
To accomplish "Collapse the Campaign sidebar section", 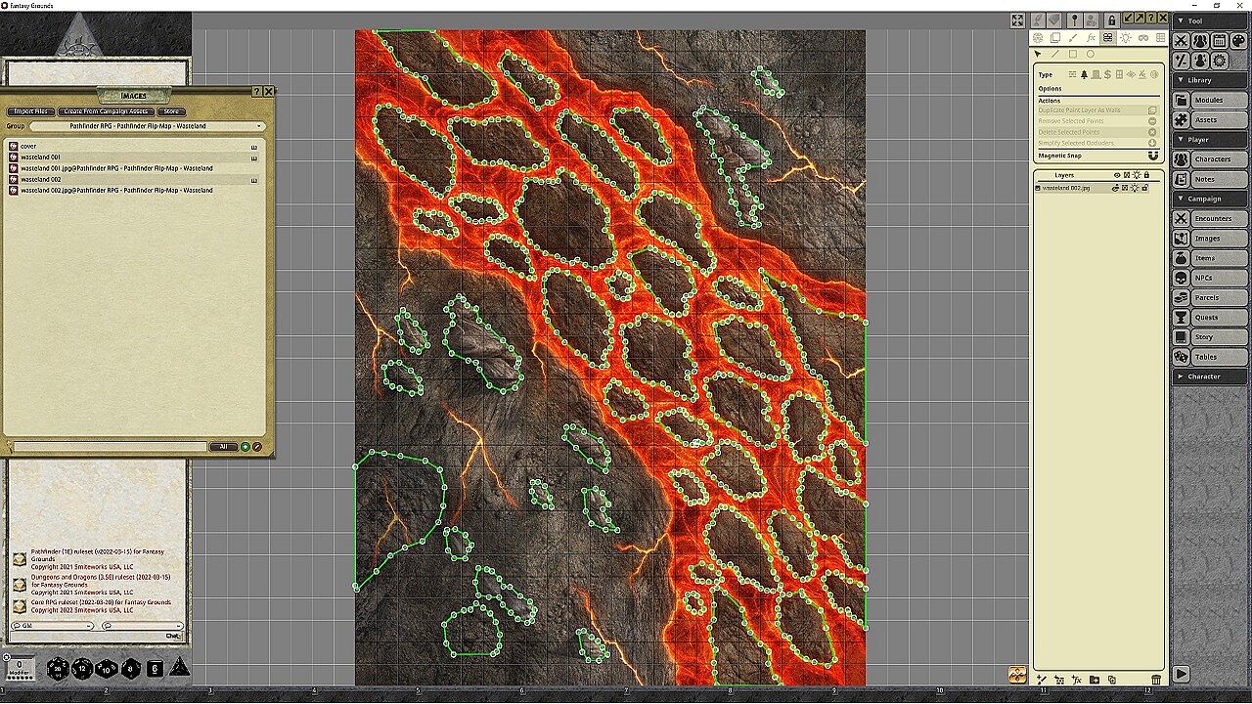I will [1210, 198].
